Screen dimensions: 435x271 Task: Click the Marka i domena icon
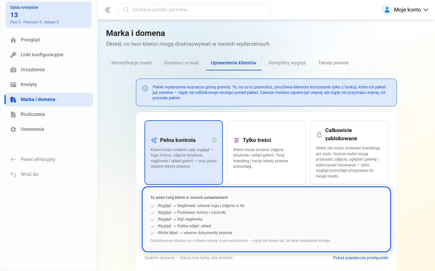[x=13, y=100]
